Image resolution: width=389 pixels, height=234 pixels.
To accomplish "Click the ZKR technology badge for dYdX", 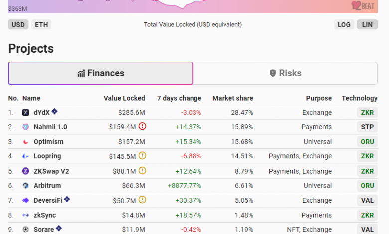I will 367,113.
